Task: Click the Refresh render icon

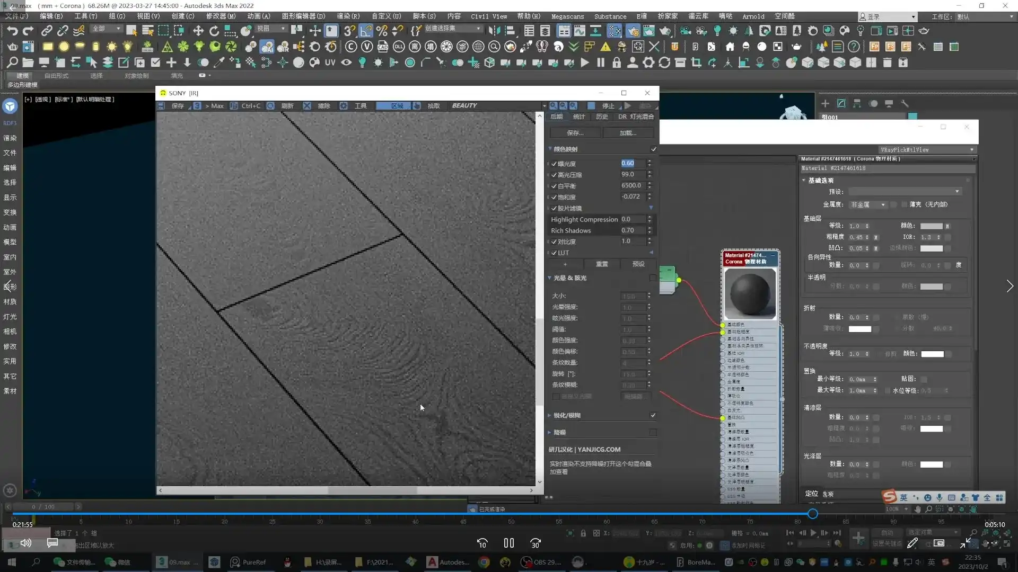Action: tap(271, 106)
